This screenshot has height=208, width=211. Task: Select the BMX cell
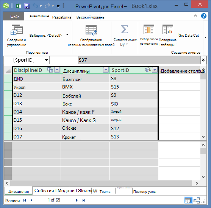[85, 87]
